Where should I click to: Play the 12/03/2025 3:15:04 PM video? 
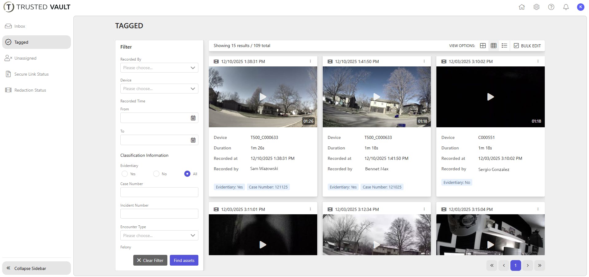(490, 245)
